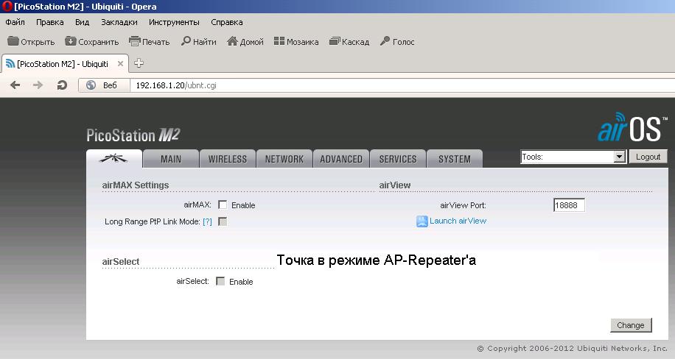Screen dimensions: 675x359
Task: Click the Cascade (Каскад) toolbar icon
Action: (335, 41)
